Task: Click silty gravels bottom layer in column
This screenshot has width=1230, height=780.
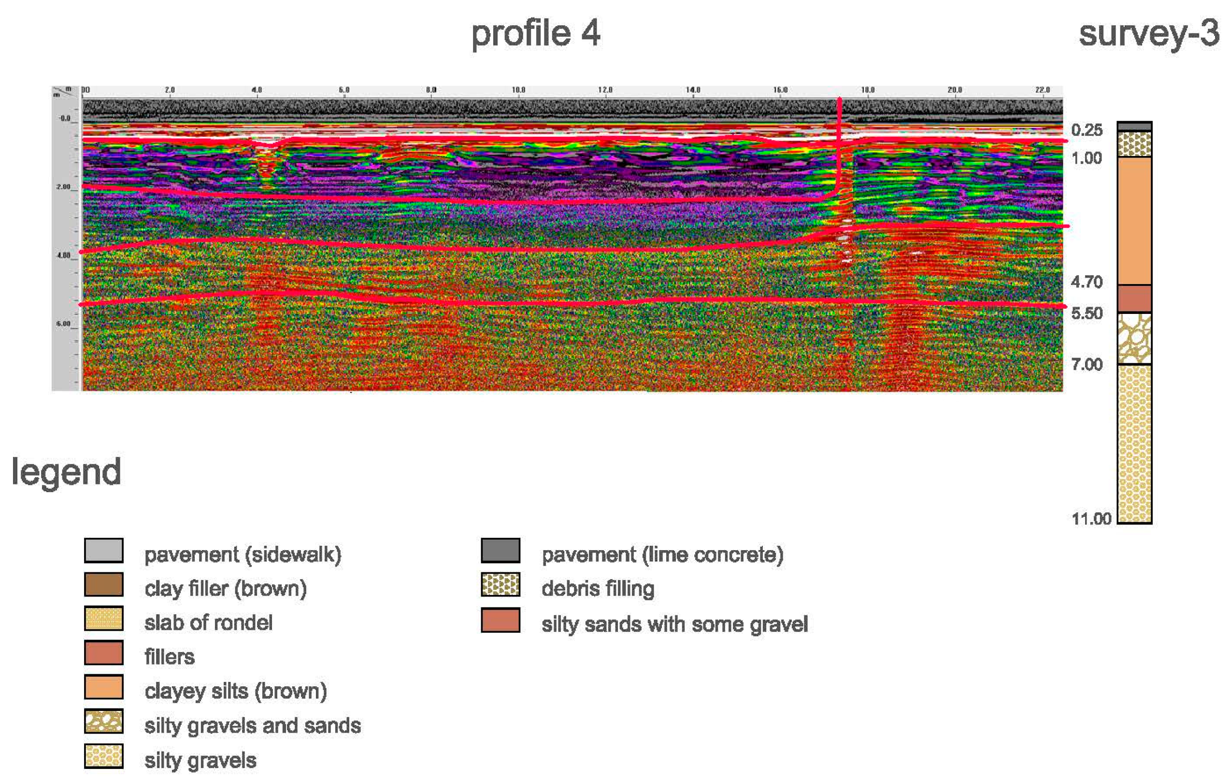Action: coord(1134,443)
